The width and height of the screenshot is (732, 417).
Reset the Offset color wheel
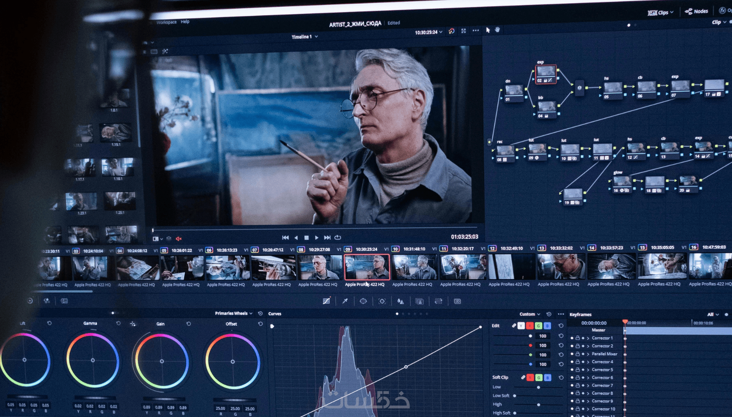coord(260,324)
